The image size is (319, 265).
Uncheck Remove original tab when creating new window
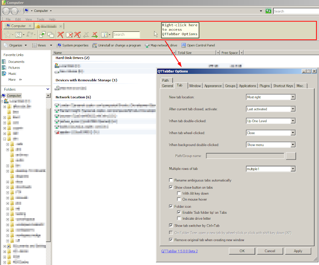(x=171, y=240)
